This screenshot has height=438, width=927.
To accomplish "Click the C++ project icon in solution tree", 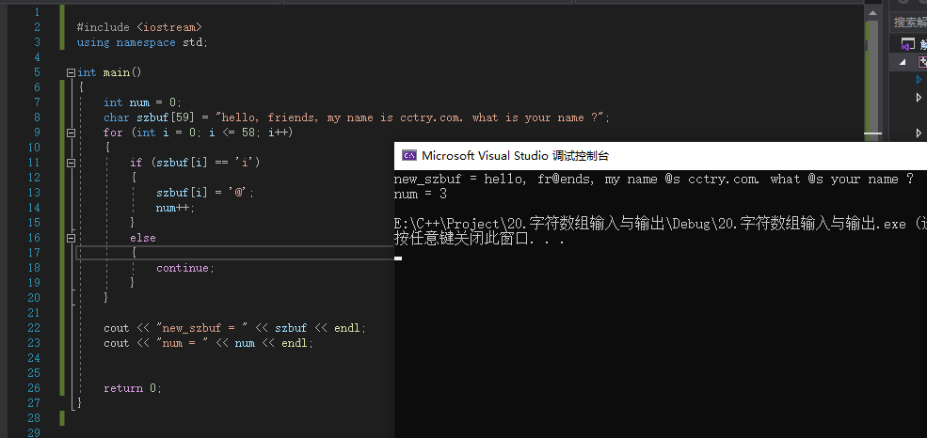I will coord(922,62).
